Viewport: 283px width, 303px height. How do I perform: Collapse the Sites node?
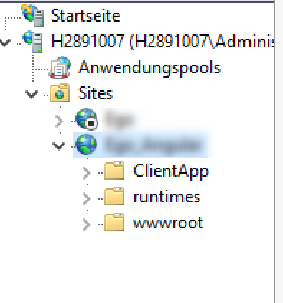click(x=32, y=94)
